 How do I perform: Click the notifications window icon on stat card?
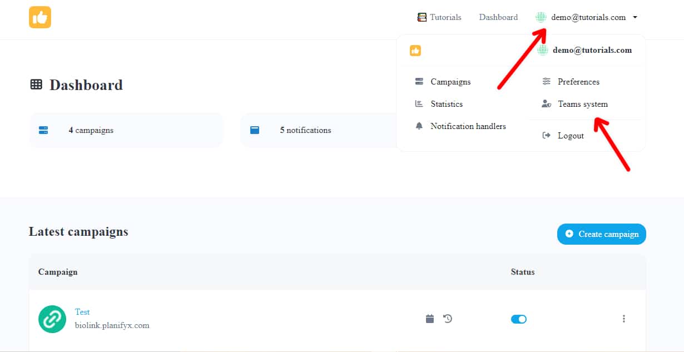coord(255,130)
